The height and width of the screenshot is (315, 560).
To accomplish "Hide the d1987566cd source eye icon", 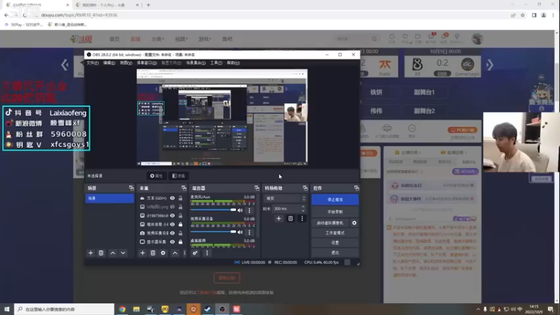I will pyautogui.click(x=172, y=216).
